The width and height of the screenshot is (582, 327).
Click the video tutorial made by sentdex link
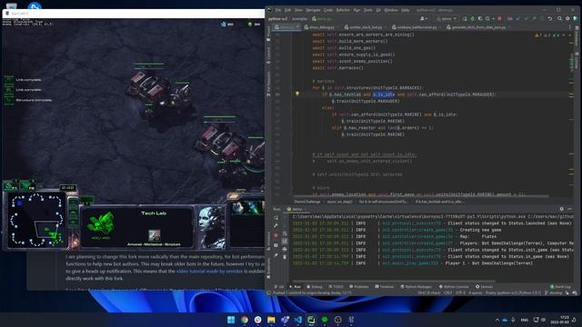point(209,272)
